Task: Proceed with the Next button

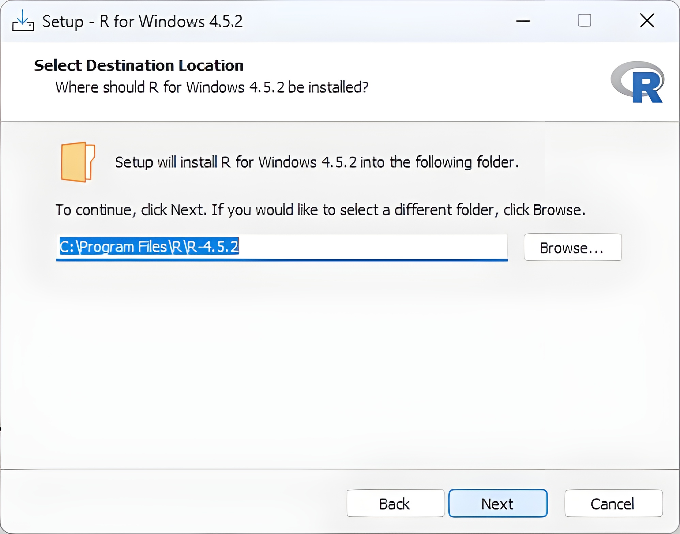Action: (x=498, y=503)
